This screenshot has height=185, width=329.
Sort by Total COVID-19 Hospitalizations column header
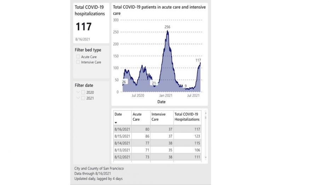point(187,117)
